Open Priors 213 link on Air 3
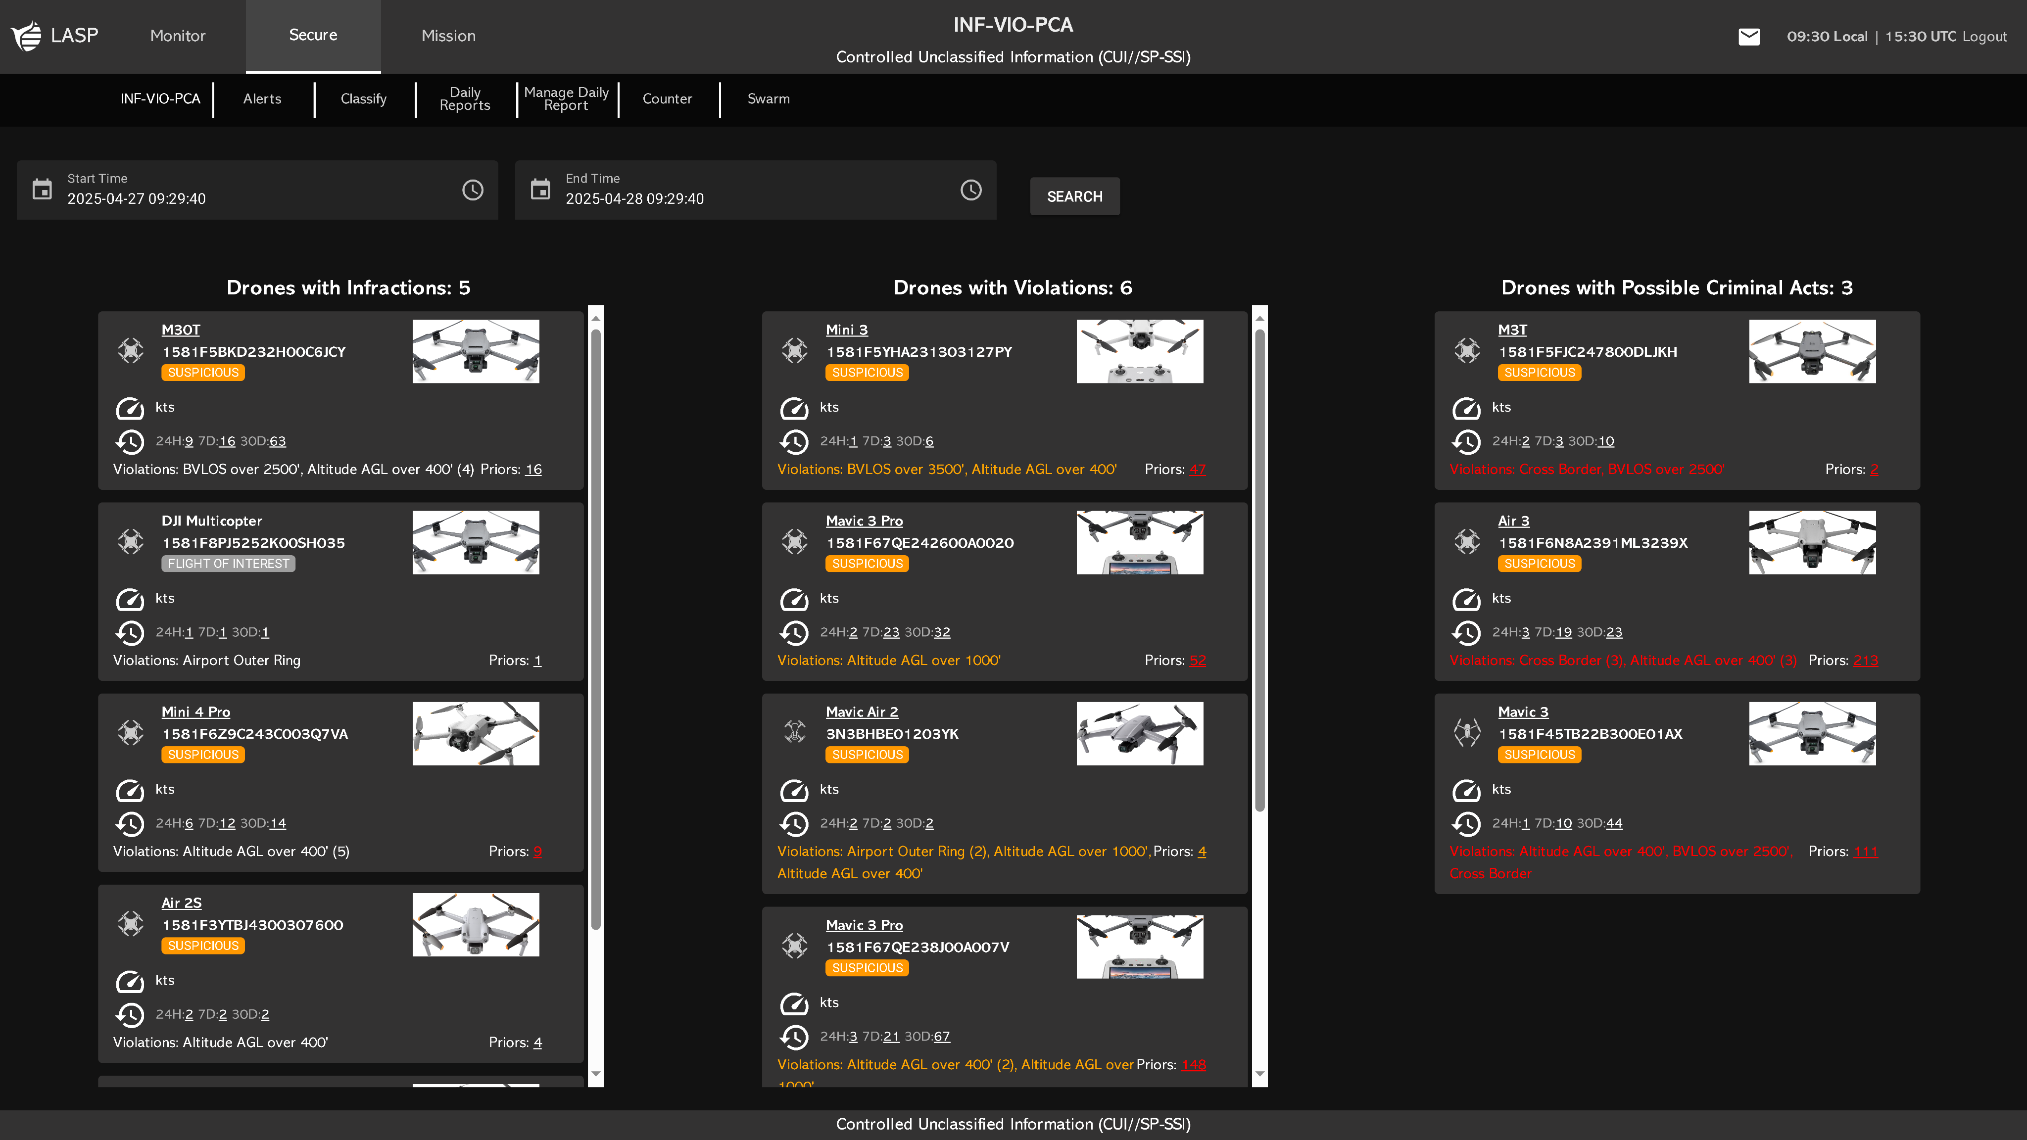The image size is (2027, 1140). point(1865,661)
